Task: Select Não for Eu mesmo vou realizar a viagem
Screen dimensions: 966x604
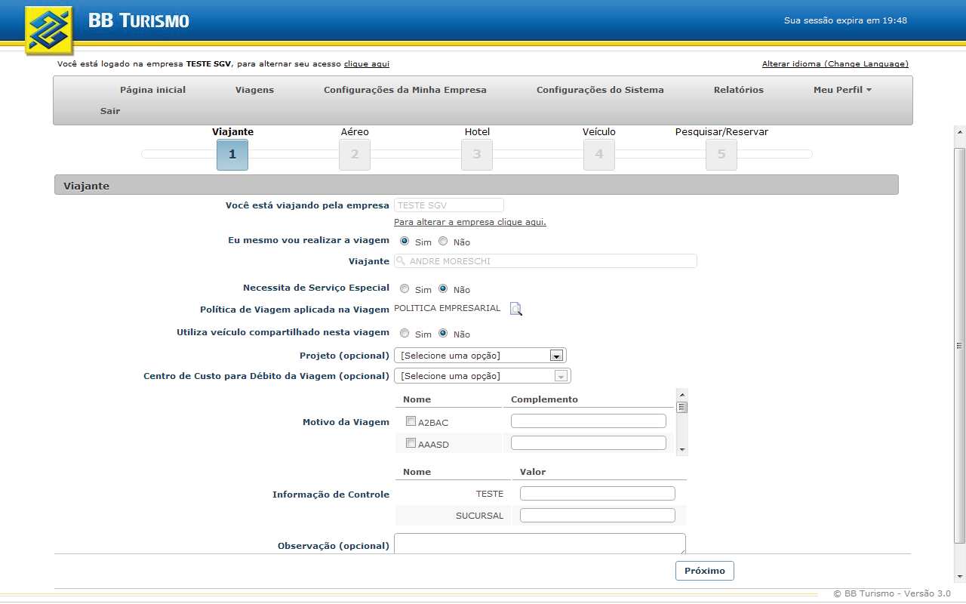Action: coord(443,241)
